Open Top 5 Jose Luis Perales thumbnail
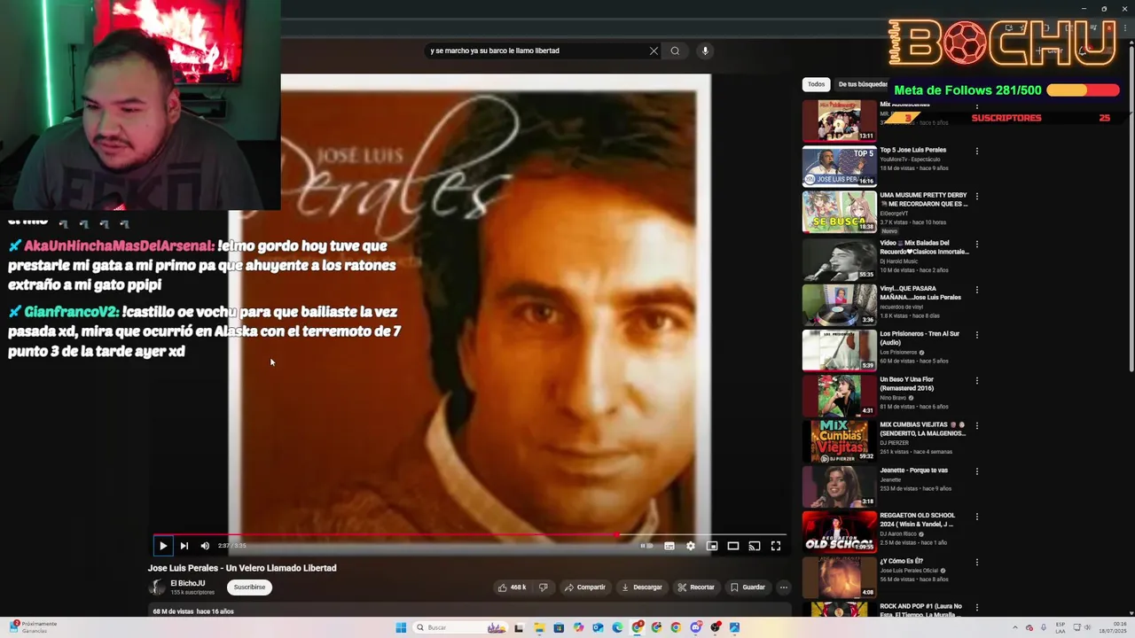The width and height of the screenshot is (1135, 638). [839, 166]
